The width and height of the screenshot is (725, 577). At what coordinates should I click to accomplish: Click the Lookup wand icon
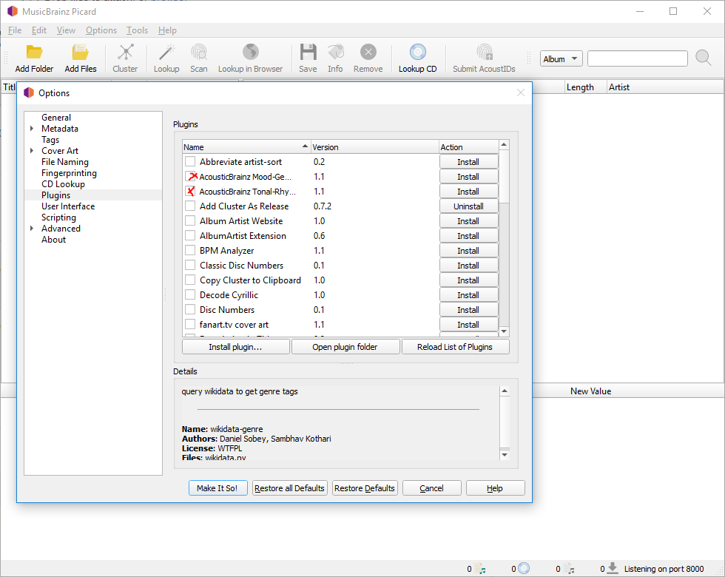[x=166, y=53]
